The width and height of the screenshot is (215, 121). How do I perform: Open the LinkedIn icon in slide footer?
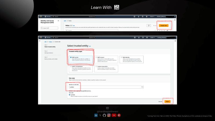(x=96, y=115)
